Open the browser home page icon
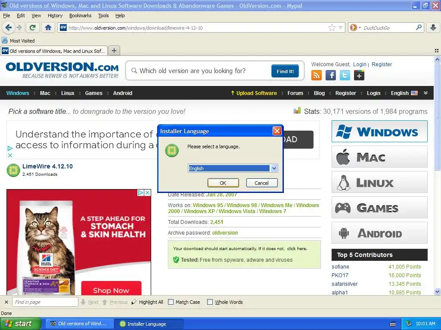441x330 pixels. click(x=48, y=27)
